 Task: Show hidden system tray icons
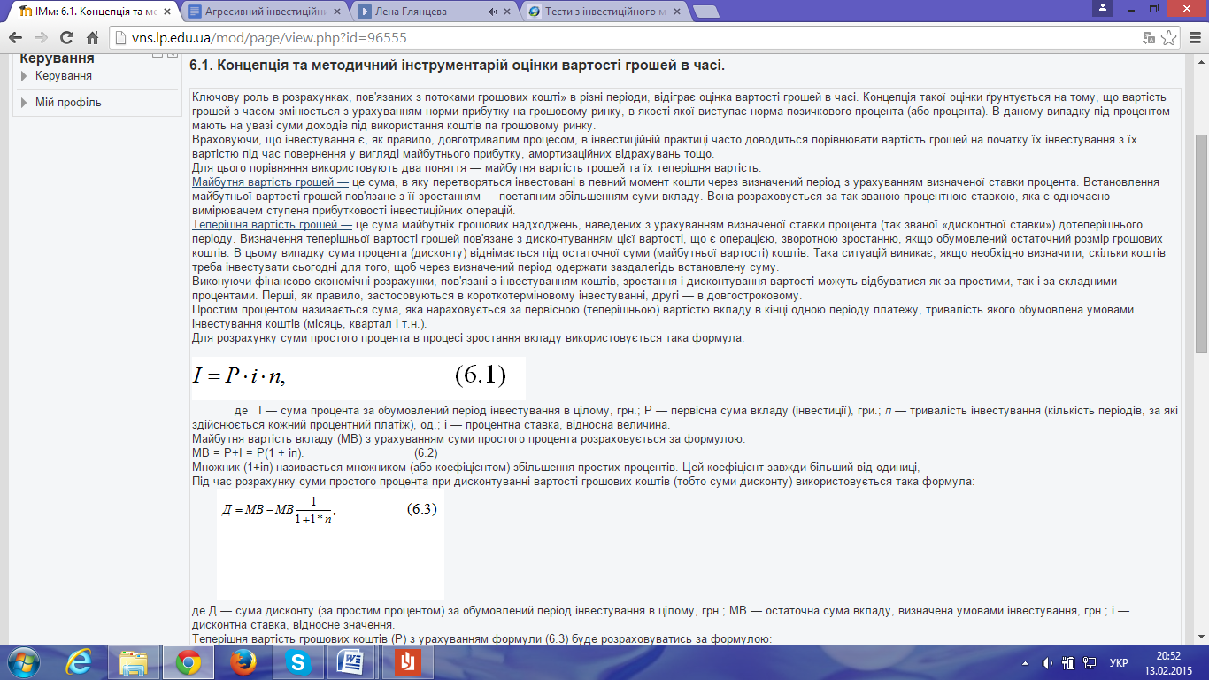[1025, 663]
